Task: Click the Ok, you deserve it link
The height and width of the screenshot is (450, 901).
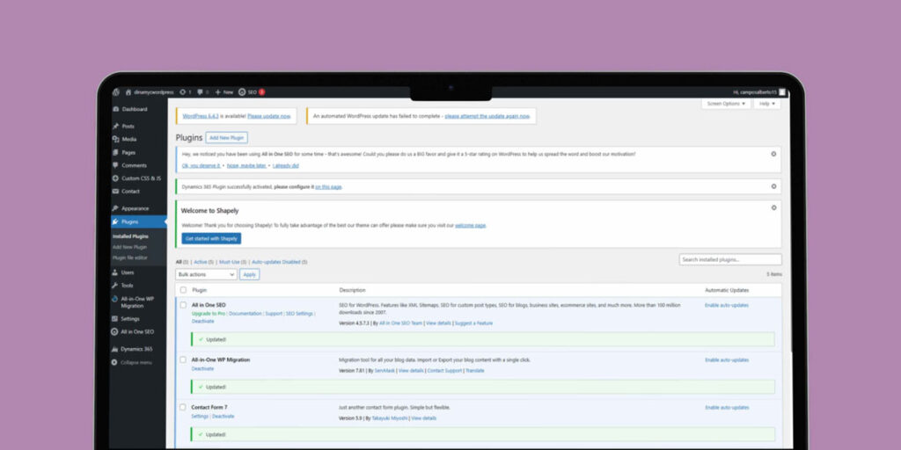Action: (x=201, y=166)
